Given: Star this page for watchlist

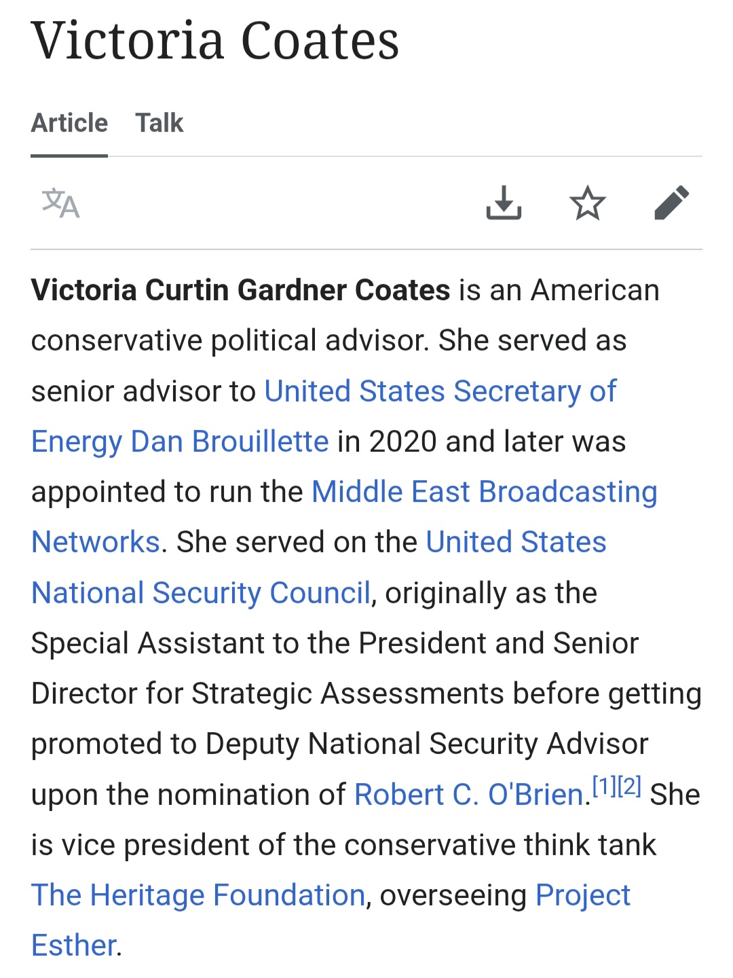Looking at the screenshot, I should [587, 203].
